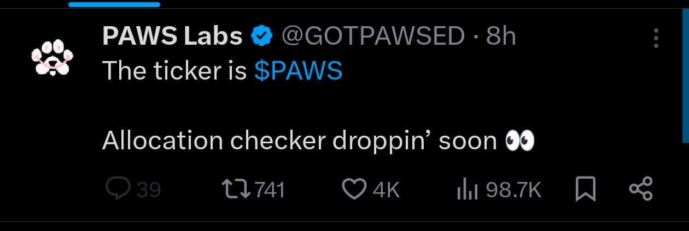Open view analytics bar chart icon
The image size is (689, 231).
pos(468,190)
